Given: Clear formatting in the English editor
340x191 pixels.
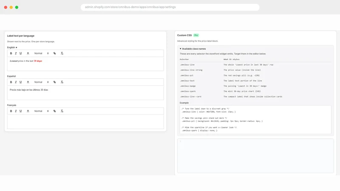Looking at the screenshot, I should [62, 53].
